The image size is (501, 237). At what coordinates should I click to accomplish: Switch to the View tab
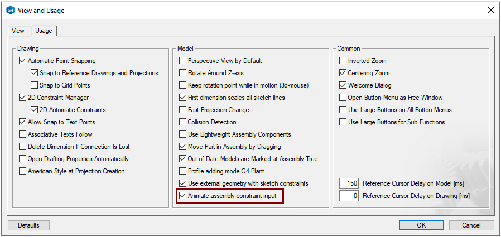click(x=18, y=31)
